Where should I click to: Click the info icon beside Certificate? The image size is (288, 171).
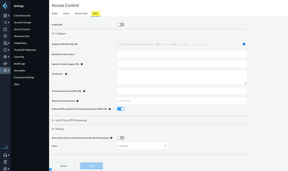pyautogui.click(x=66, y=74)
